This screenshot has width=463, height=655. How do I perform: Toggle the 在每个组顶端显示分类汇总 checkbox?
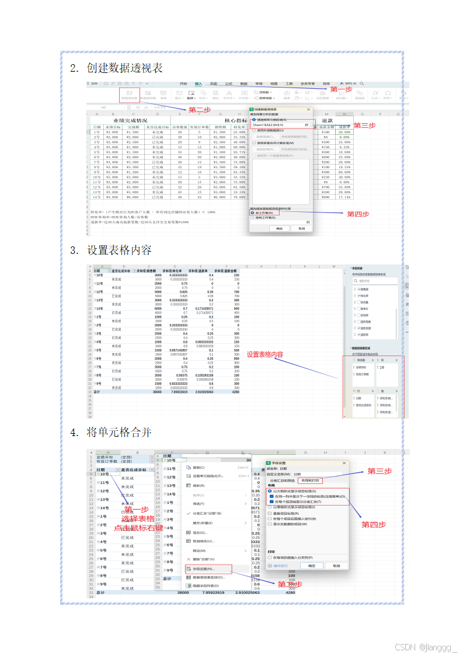click(271, 501)
